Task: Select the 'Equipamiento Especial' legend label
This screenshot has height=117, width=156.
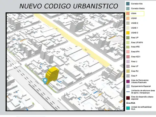Action: tap(141, 86)
